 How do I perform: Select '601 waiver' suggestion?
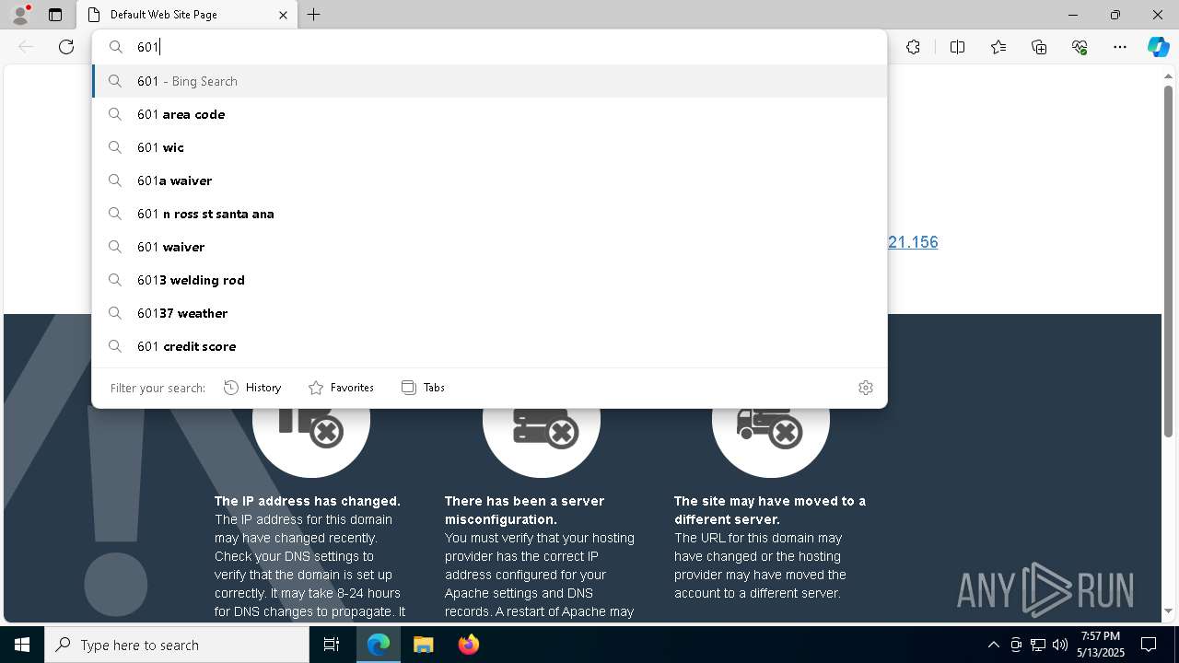pos(489,247)
